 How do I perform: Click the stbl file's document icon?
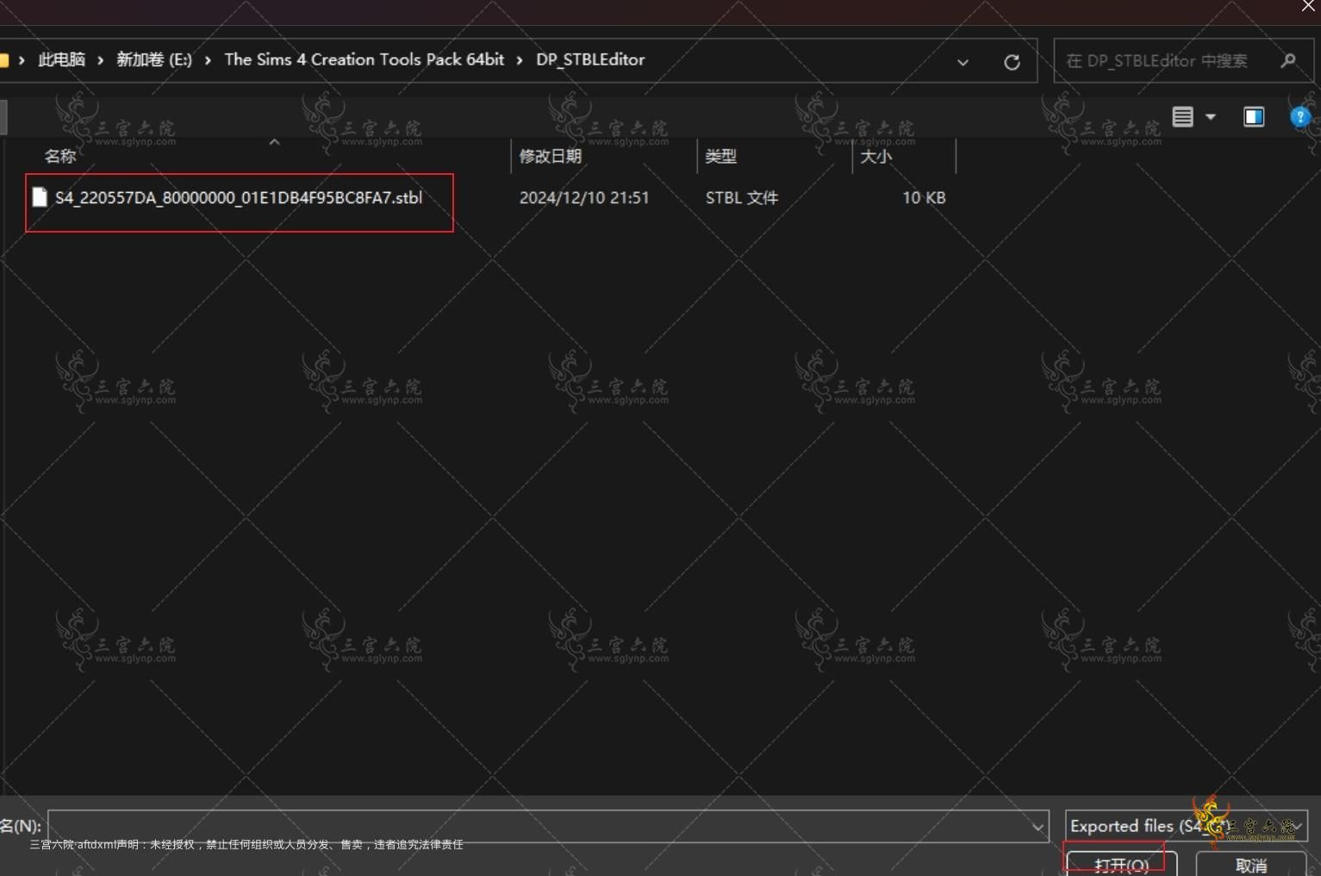click(x=40, y=197)
